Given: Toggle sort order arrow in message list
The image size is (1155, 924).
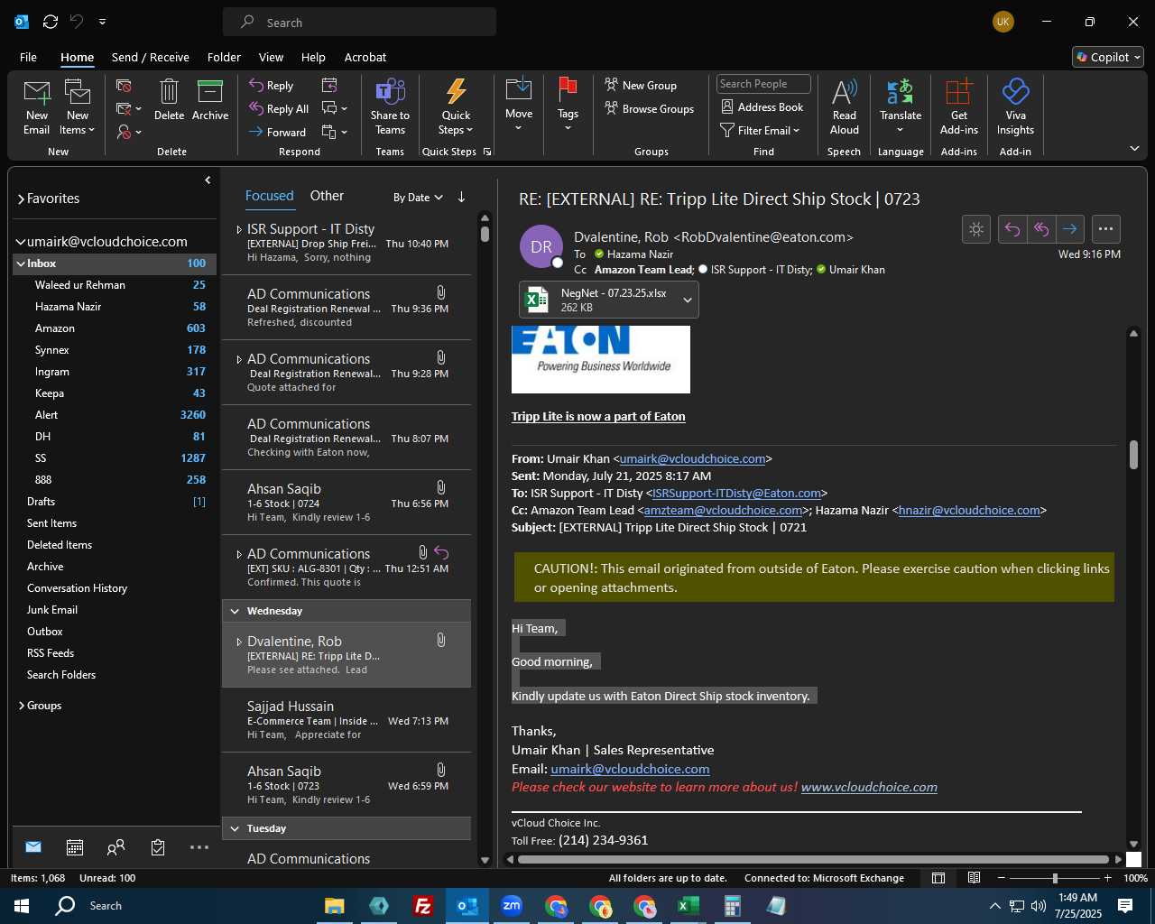Looking at the screenshot, I should point(461,197).
